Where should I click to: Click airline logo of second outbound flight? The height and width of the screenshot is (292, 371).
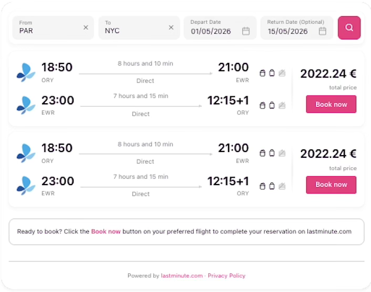26,153
